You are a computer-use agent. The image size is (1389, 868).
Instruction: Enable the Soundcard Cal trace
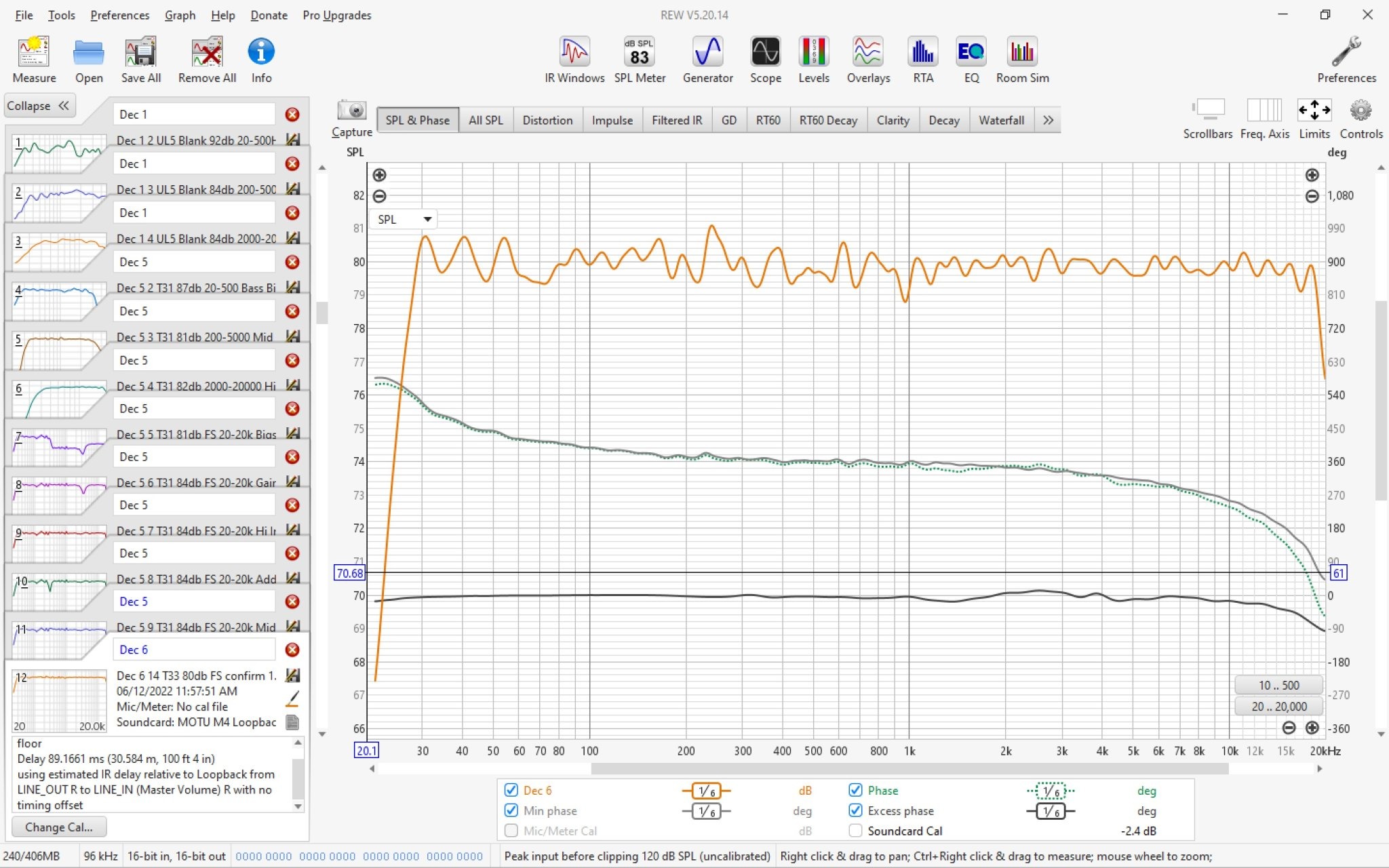pyautogui.click(x=856, y=831)
